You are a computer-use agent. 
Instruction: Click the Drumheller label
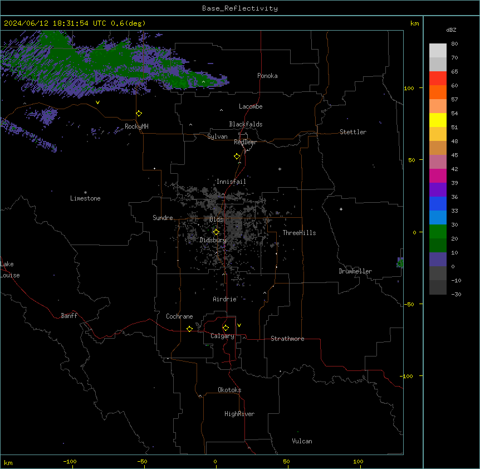[355, 271]
